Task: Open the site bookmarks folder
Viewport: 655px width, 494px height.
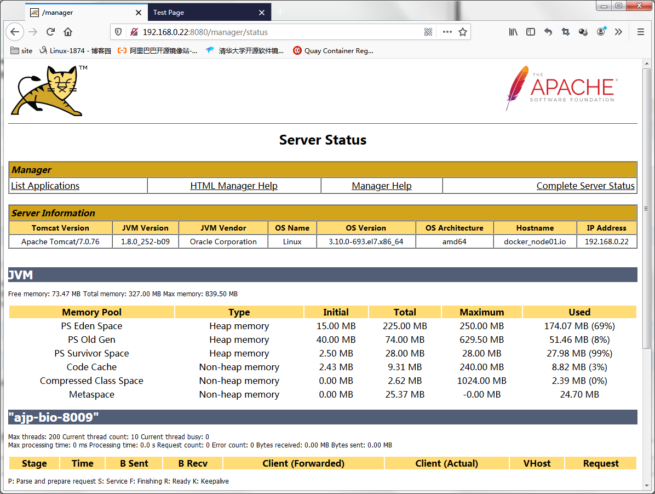Action: click(x=21, y=50)
